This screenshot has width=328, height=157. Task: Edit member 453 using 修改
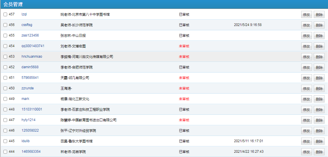click(x=306, y=57)
